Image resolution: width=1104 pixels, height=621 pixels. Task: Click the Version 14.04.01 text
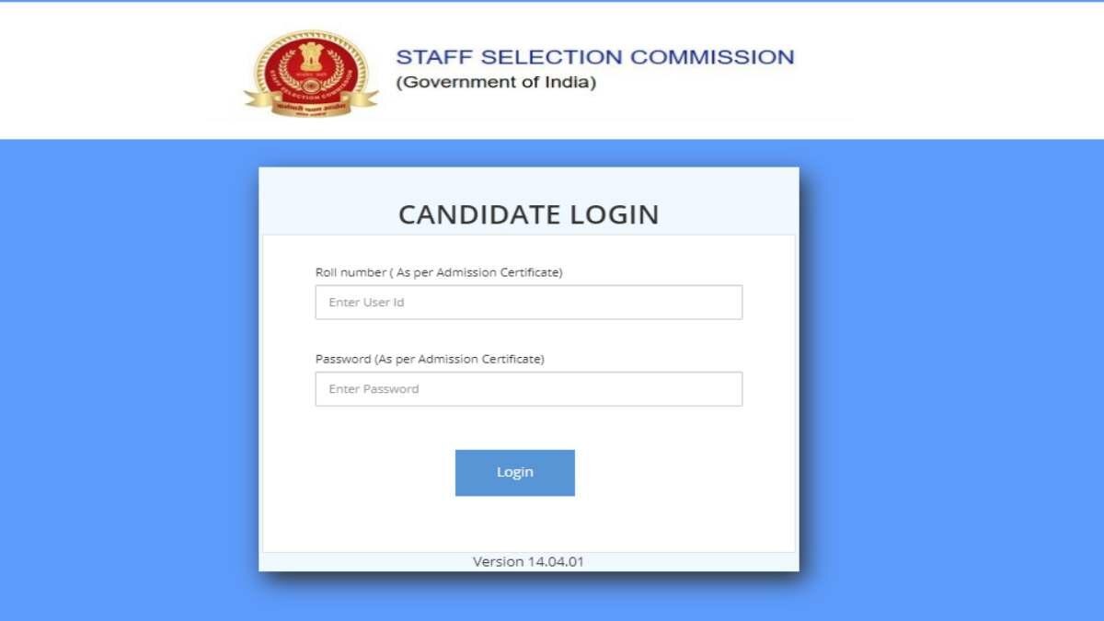tap(529, 561)
